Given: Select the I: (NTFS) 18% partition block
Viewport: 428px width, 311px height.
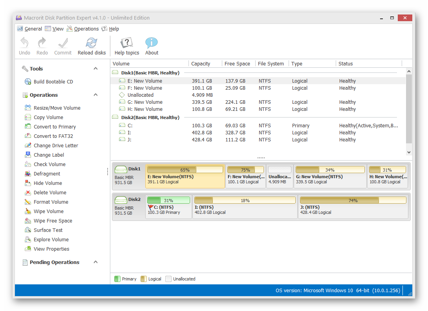Looking at the screenshot, I should (x=245, y=207).
